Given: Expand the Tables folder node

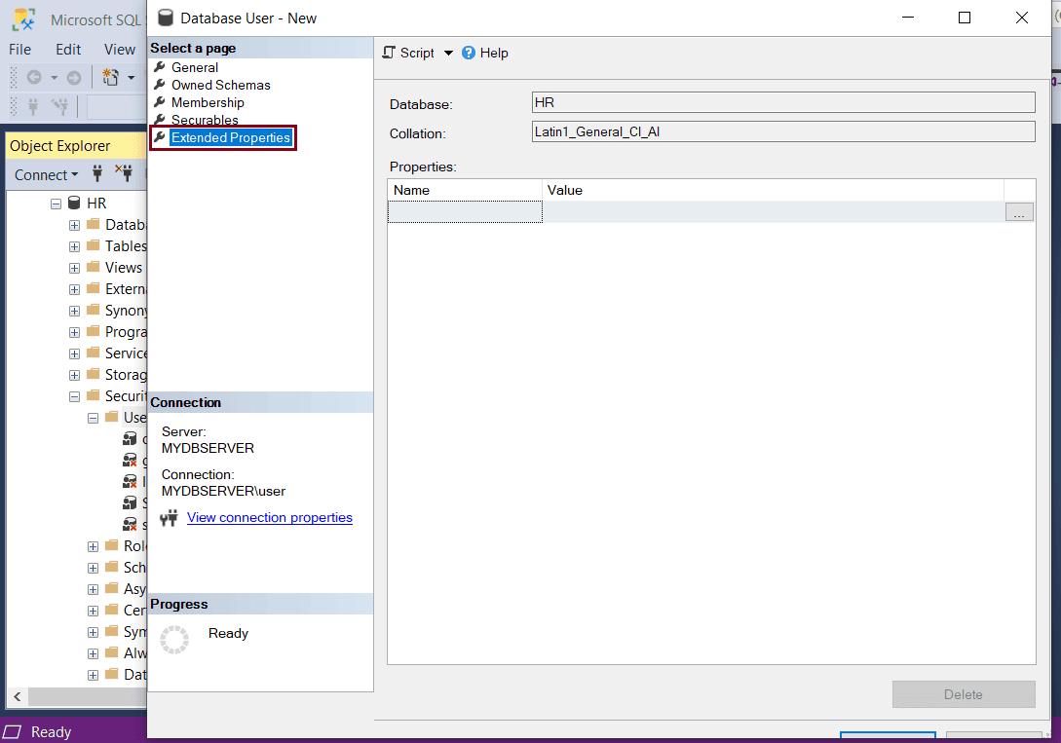Looking at the screenshot, I should (75, 246).
